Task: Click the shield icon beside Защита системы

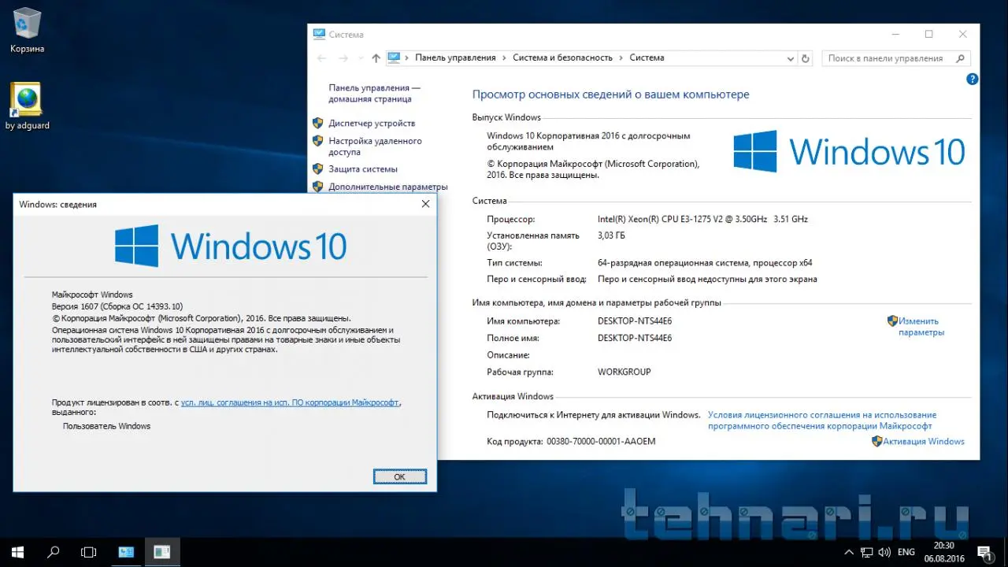Action: click(317, 169)
